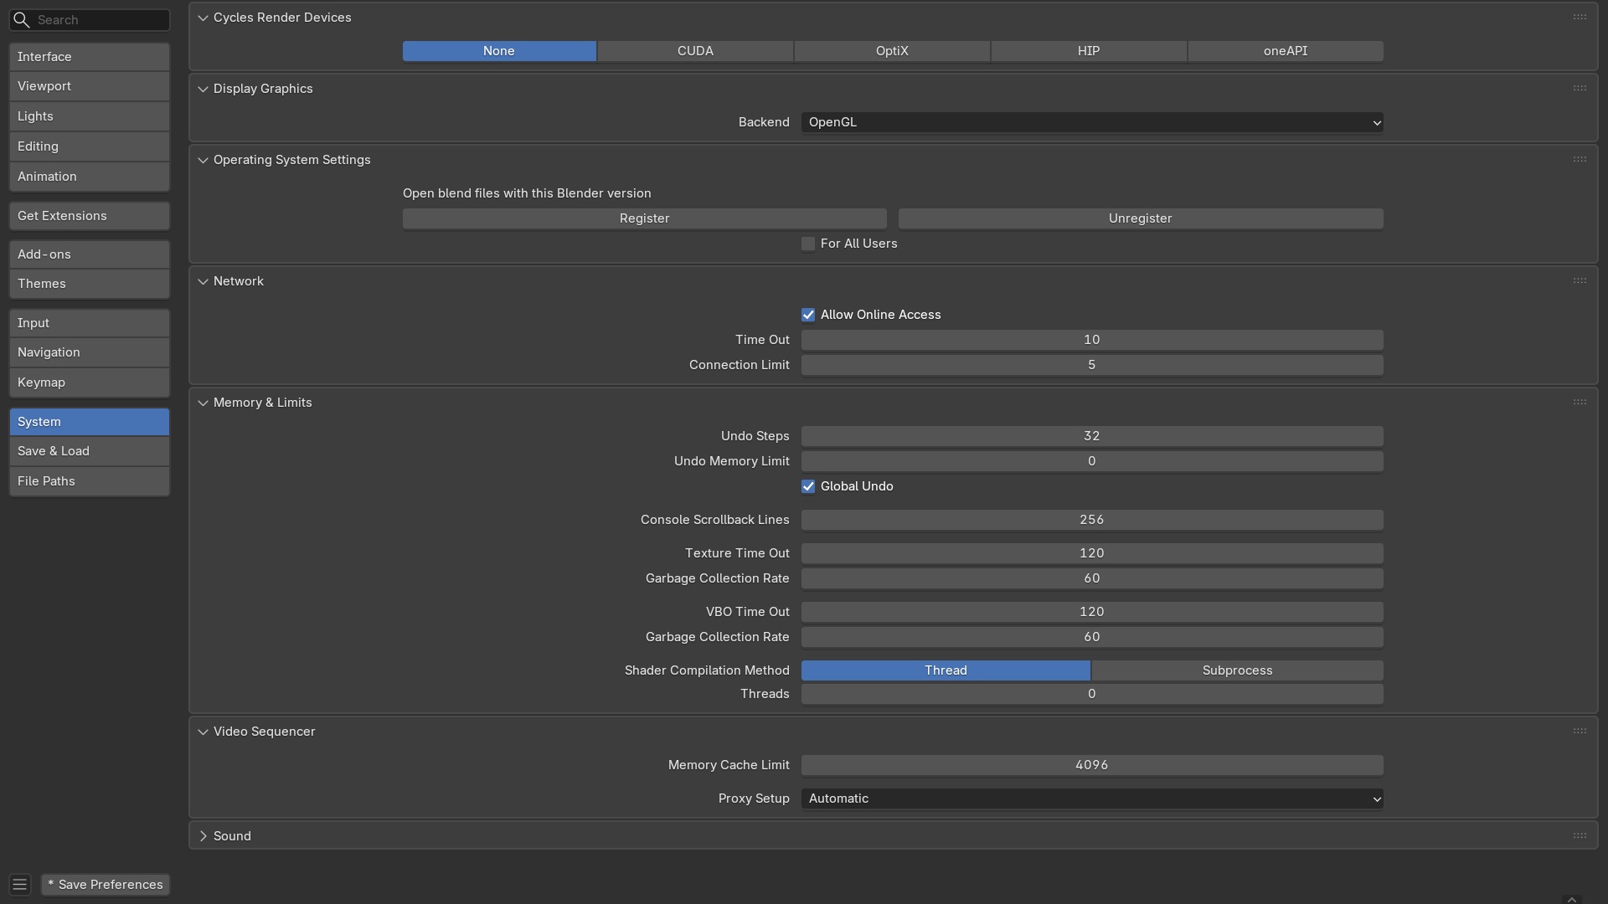Viewport: 1608px width, 904px height.
Task: Grab the Network panel drag handle
Action: (x=1580, y=281)
